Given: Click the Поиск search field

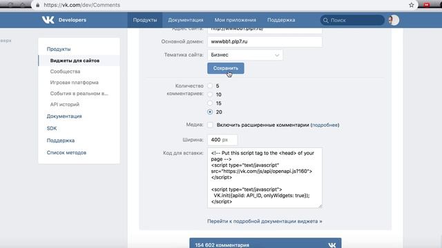Looking at the screenshot, I should tap(352, 20).
